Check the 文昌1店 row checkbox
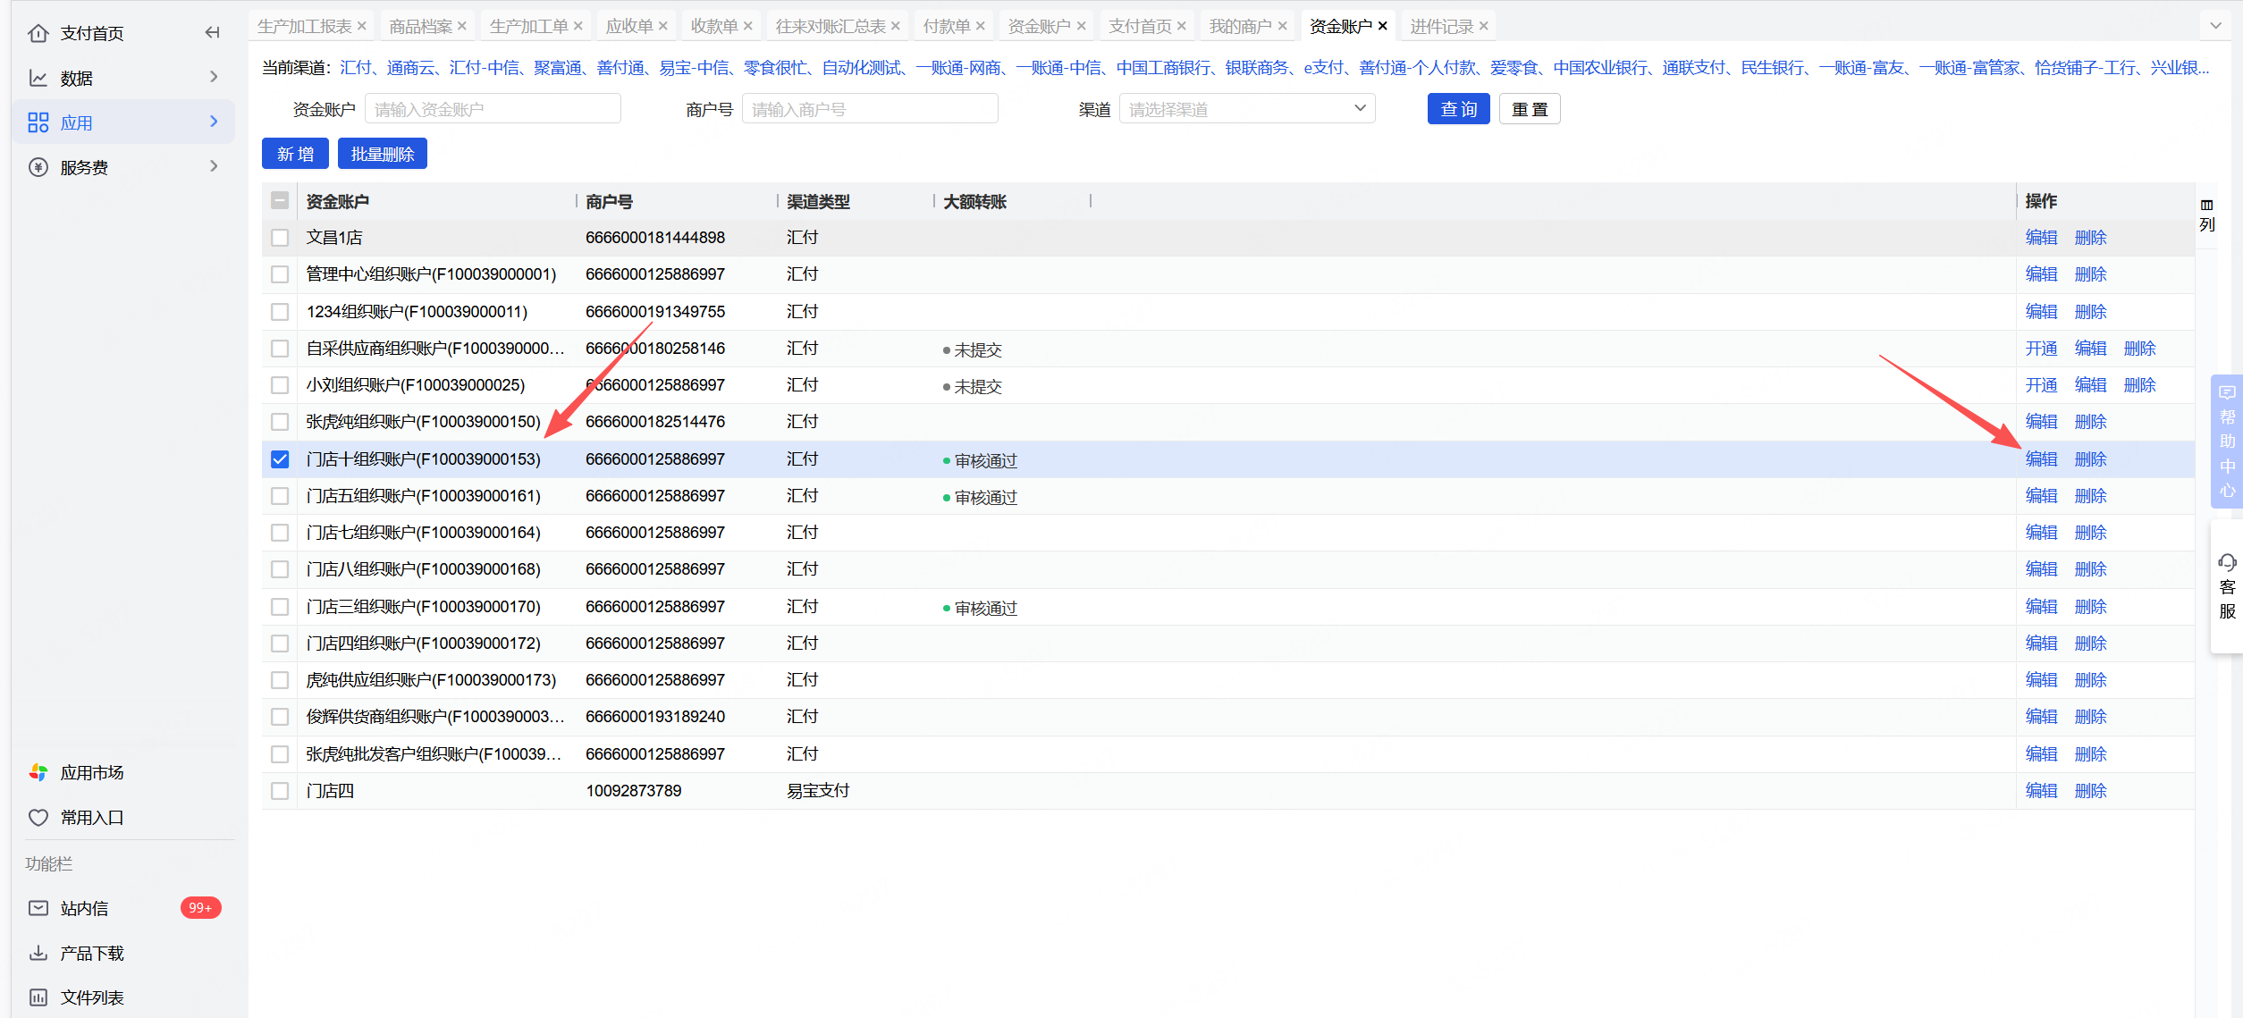 [280, 238]
